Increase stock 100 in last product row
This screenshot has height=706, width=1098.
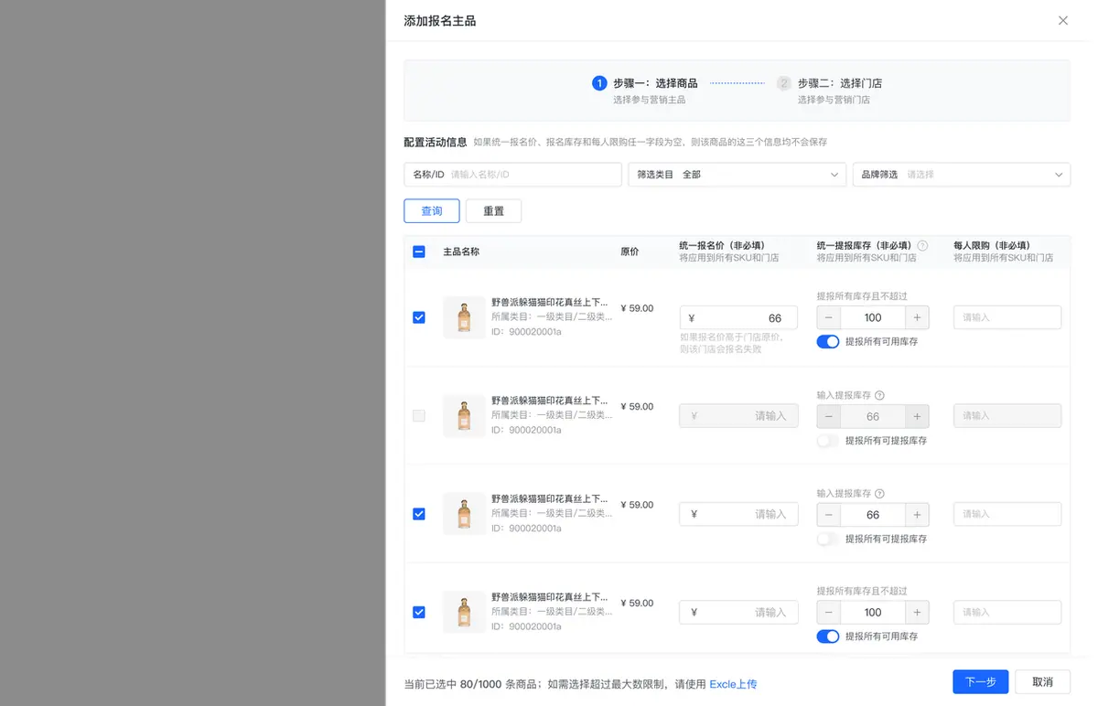pos(917,612)
